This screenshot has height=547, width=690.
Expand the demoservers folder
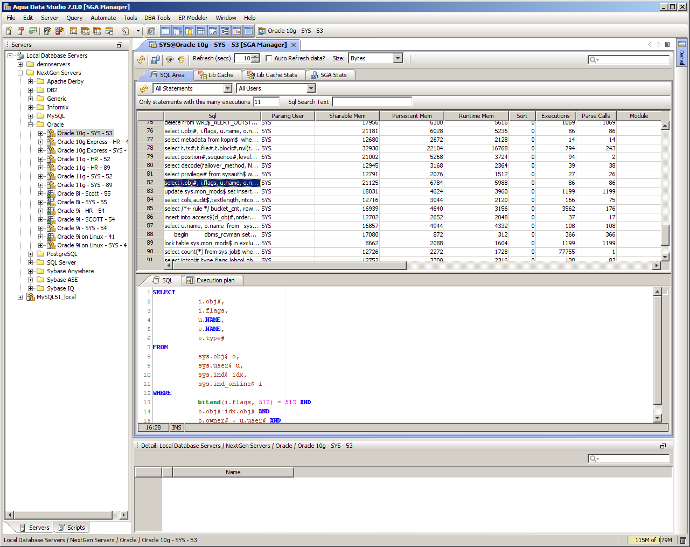(20, 64)
